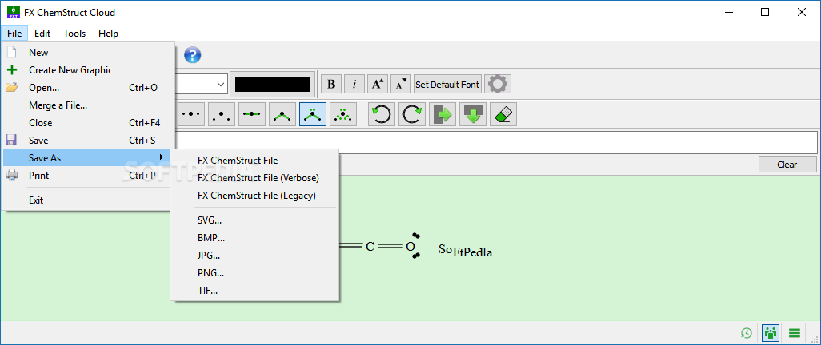The height and width of the screenshot is (345, 821).
Task: Select the SoFtPedIa text on canvas
Action: click(466, 251)
